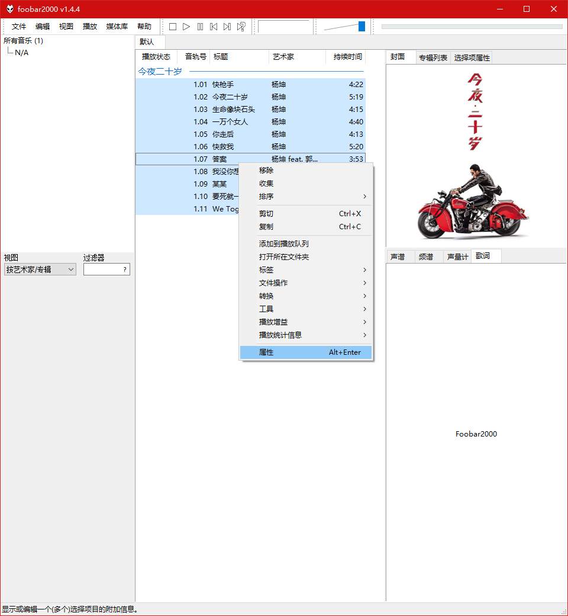Click the random playback icon
This screenshot has height=616, width=568.
click(x=241, y=27)
